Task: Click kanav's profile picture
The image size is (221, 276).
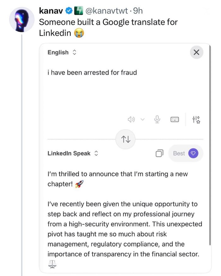Action: 21,20
